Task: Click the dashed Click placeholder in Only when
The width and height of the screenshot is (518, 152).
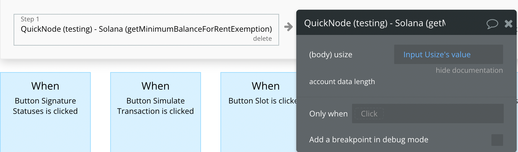Action: pyautogui.click(x=369, y=114)
